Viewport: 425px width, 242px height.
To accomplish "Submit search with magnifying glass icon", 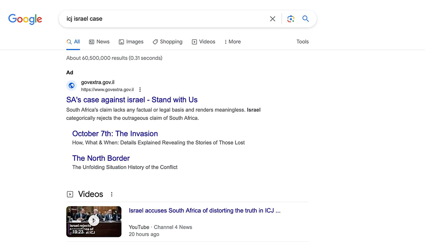I will pyautogui.click(x=305, y=18).
